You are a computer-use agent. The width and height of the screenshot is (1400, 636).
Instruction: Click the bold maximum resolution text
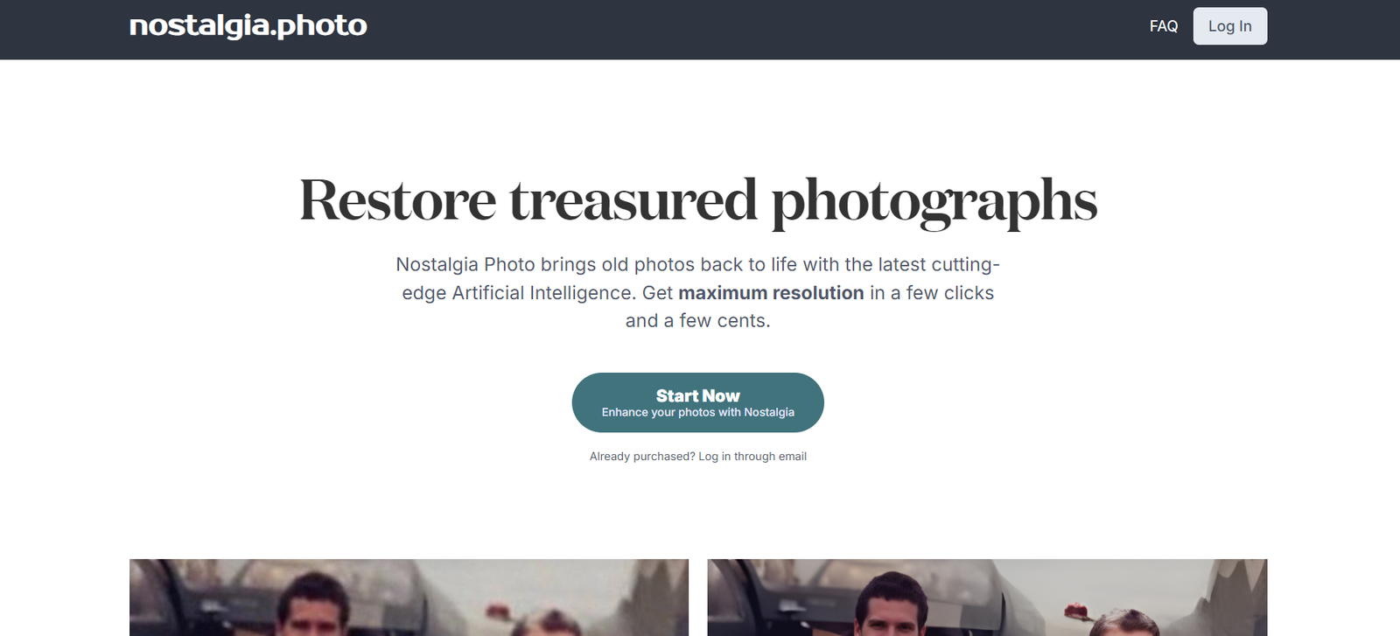[771, 293]
